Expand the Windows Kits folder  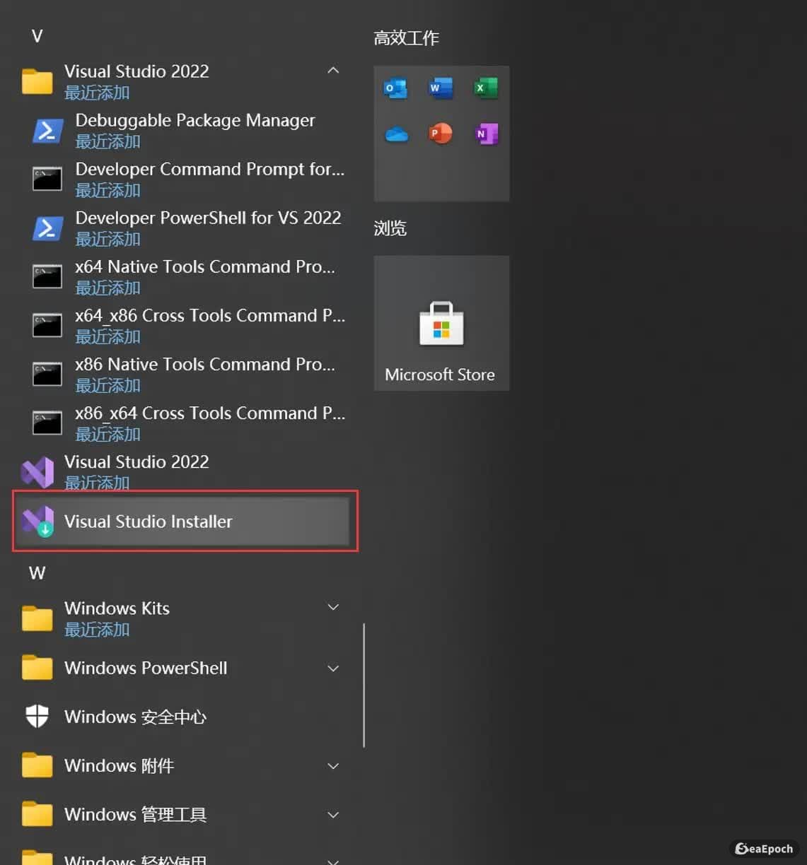pyautogui.click(x=333, y=608)
